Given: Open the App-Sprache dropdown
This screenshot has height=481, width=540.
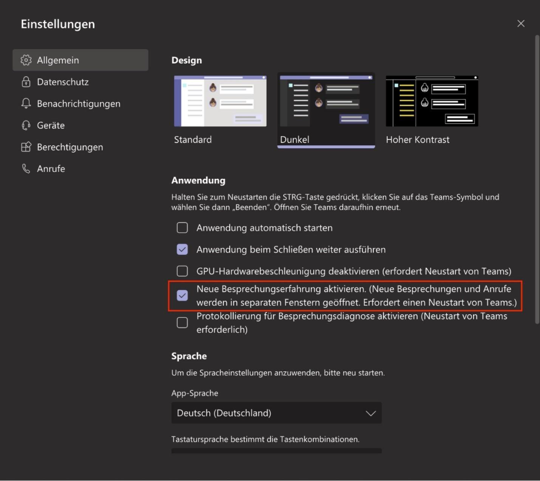Looking at the screenshot, I should pyautogui.click(x=276, y=413).
